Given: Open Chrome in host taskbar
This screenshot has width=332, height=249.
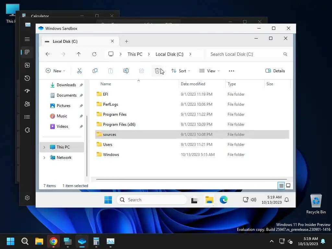Looking at the screenshot, I should [x=53, y=241].
